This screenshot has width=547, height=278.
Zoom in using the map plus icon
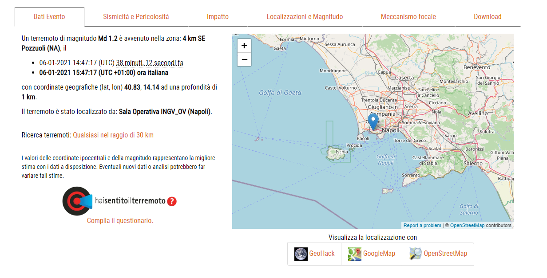244,46
